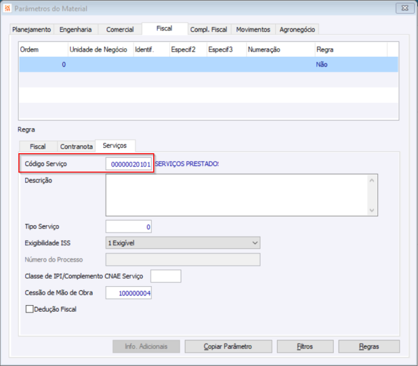Select the top-level Fiscal tab
Viewport: 418px width, 366px height.
[165, 29]
